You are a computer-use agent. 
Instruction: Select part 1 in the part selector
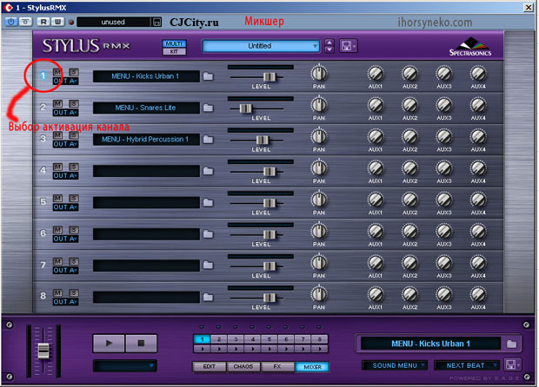point(202,339)
